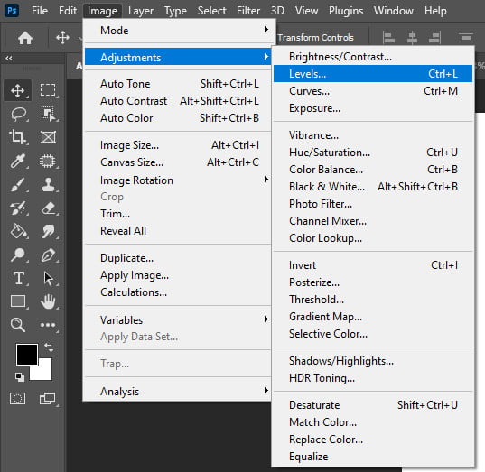Open the Filter menu
The height and width of the screenshot is (472, 485).
pos(248,11)
